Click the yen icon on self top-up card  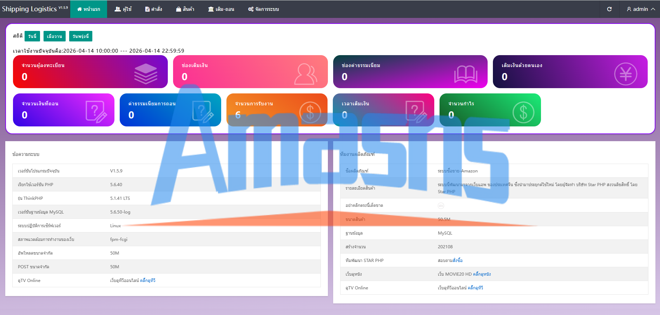pyautogui.click(x=626, y=74)
